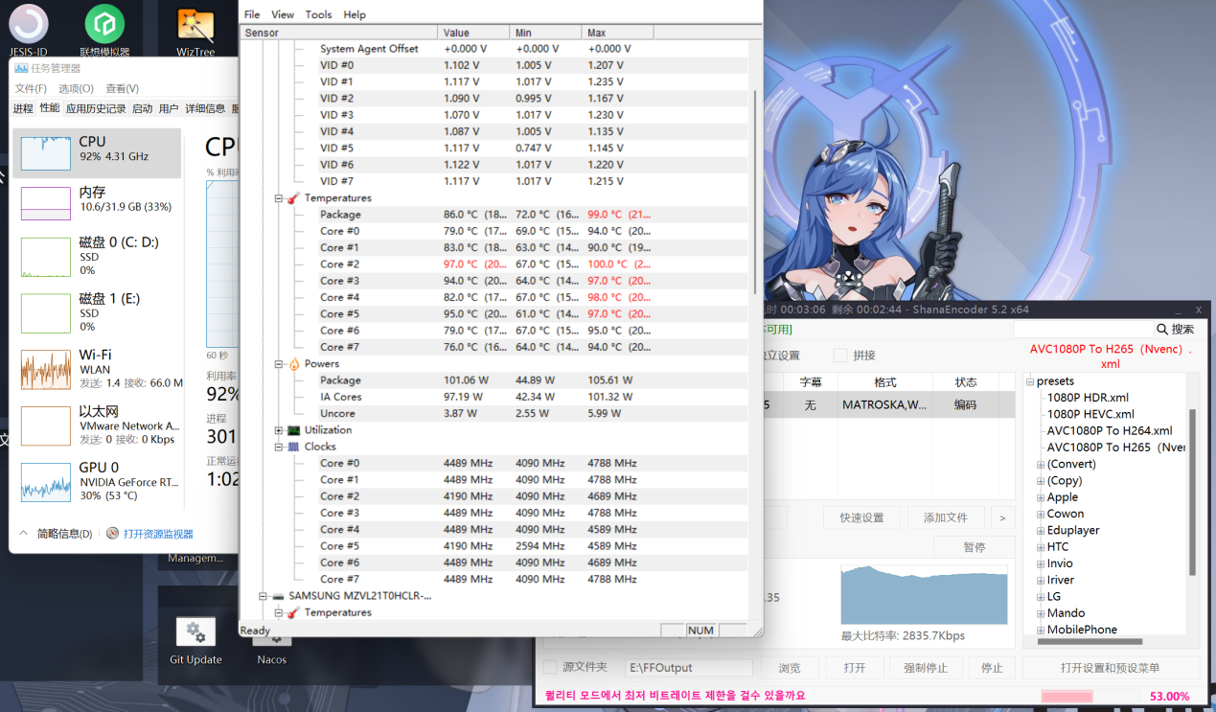Screen dimensions: 1216x712
Task: Collapse the SAMSUNG MZVL21T0HCLR node
Action: click(x=264, y=596)
